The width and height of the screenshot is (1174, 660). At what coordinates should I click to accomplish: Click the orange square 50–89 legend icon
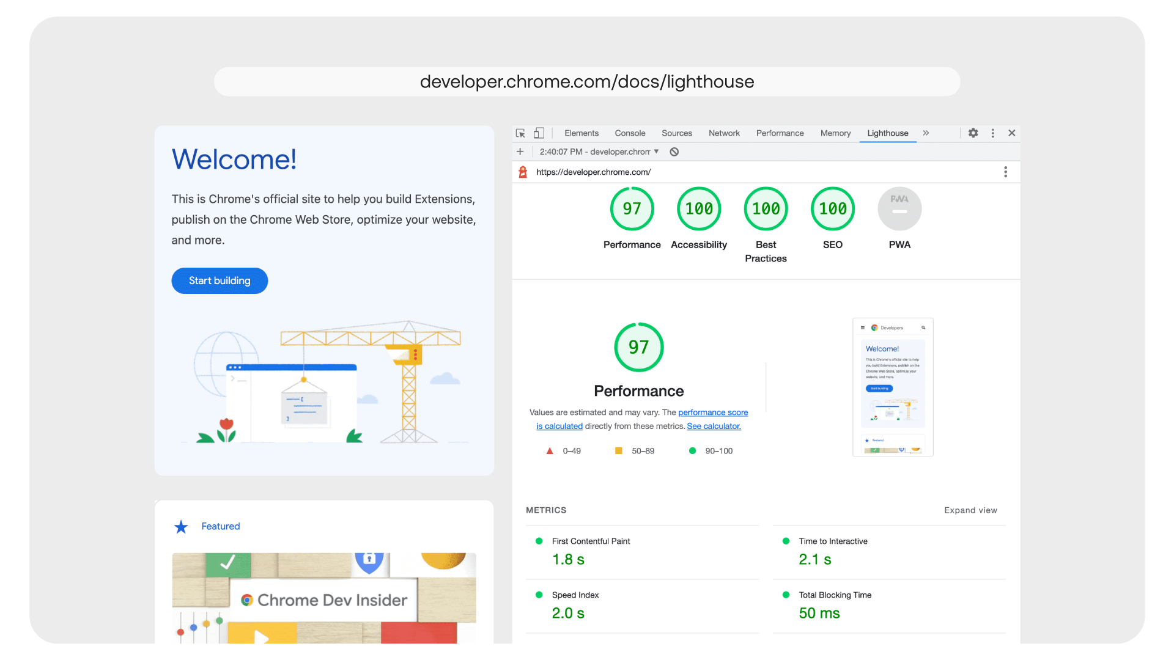(618, 451)
